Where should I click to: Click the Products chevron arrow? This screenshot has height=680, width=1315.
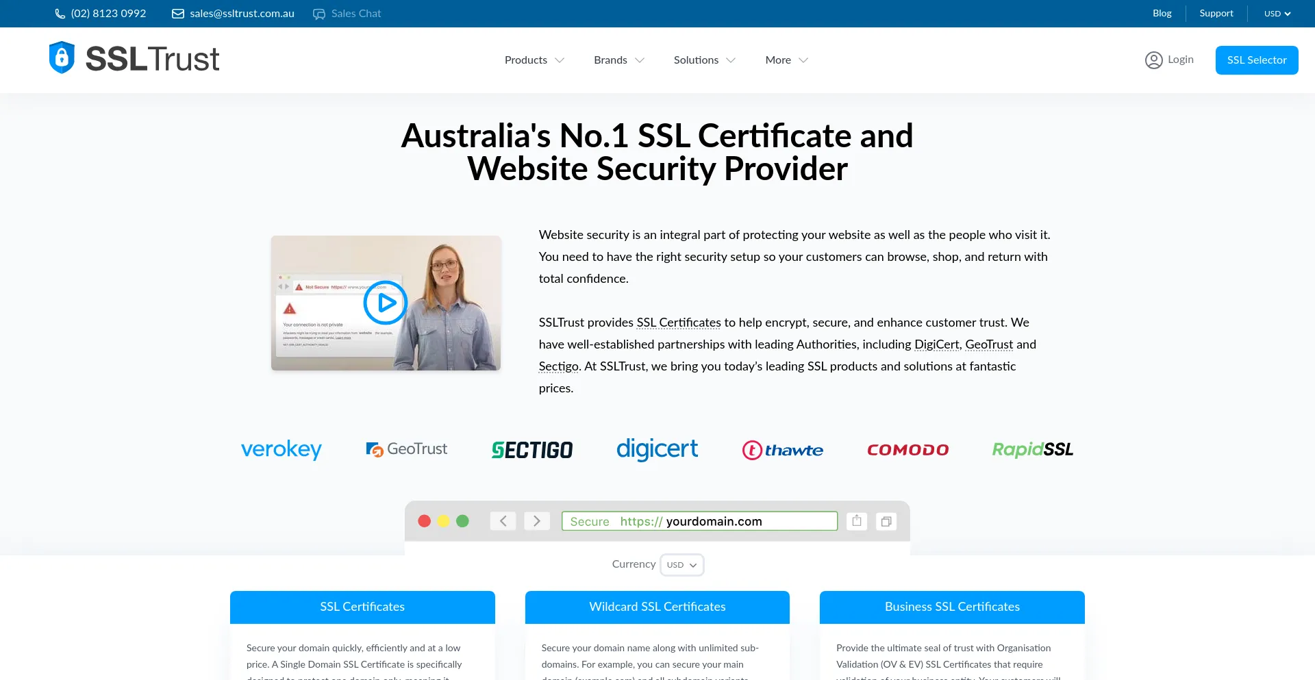(x=560, y=60)
